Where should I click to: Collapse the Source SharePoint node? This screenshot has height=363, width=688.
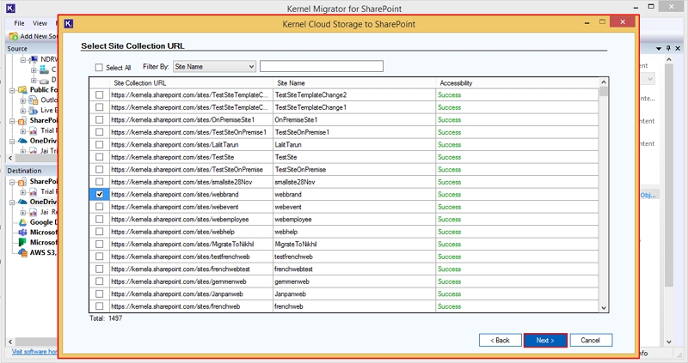[x=12, y=121]
